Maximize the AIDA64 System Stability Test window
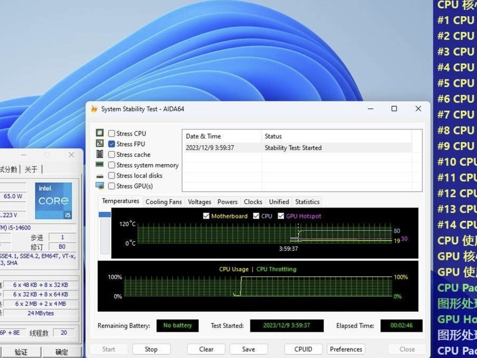Image resolution: width=477 pixels, height=358 pixels. tap(394, 109)
